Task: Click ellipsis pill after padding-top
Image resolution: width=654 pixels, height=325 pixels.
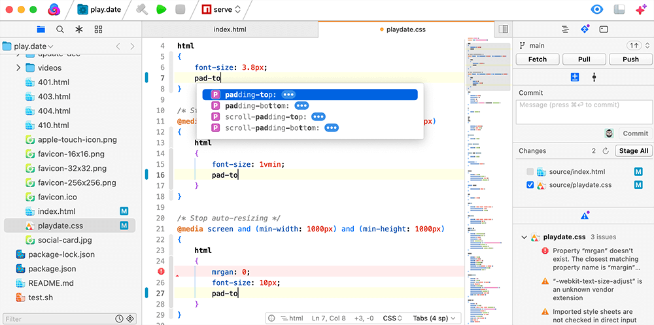Action: coord(288,95)
